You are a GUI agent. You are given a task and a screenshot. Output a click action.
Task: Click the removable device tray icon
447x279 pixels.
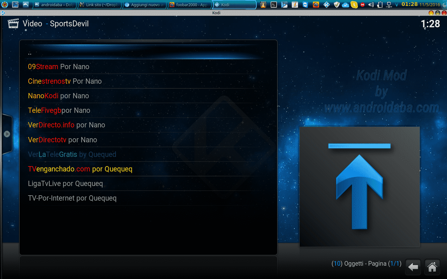pos(380,5)
